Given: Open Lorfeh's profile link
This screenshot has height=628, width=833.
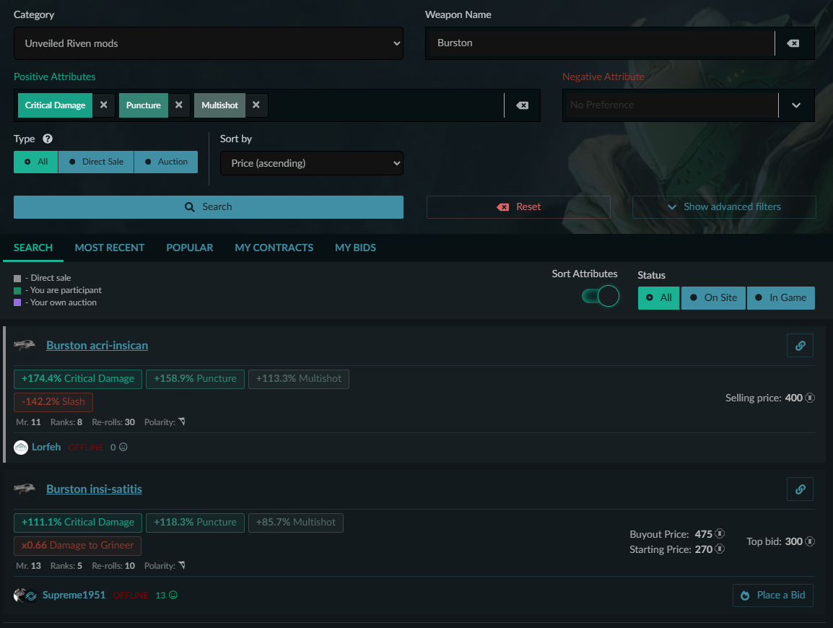Looking at the screenshot, I should pyautogui.click(x=46, y=447).
